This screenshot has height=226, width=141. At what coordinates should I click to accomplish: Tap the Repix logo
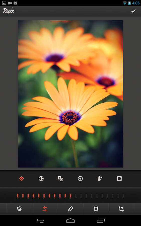point(9,11)
